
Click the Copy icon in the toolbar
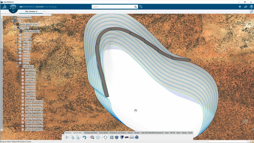pos(73,137)
